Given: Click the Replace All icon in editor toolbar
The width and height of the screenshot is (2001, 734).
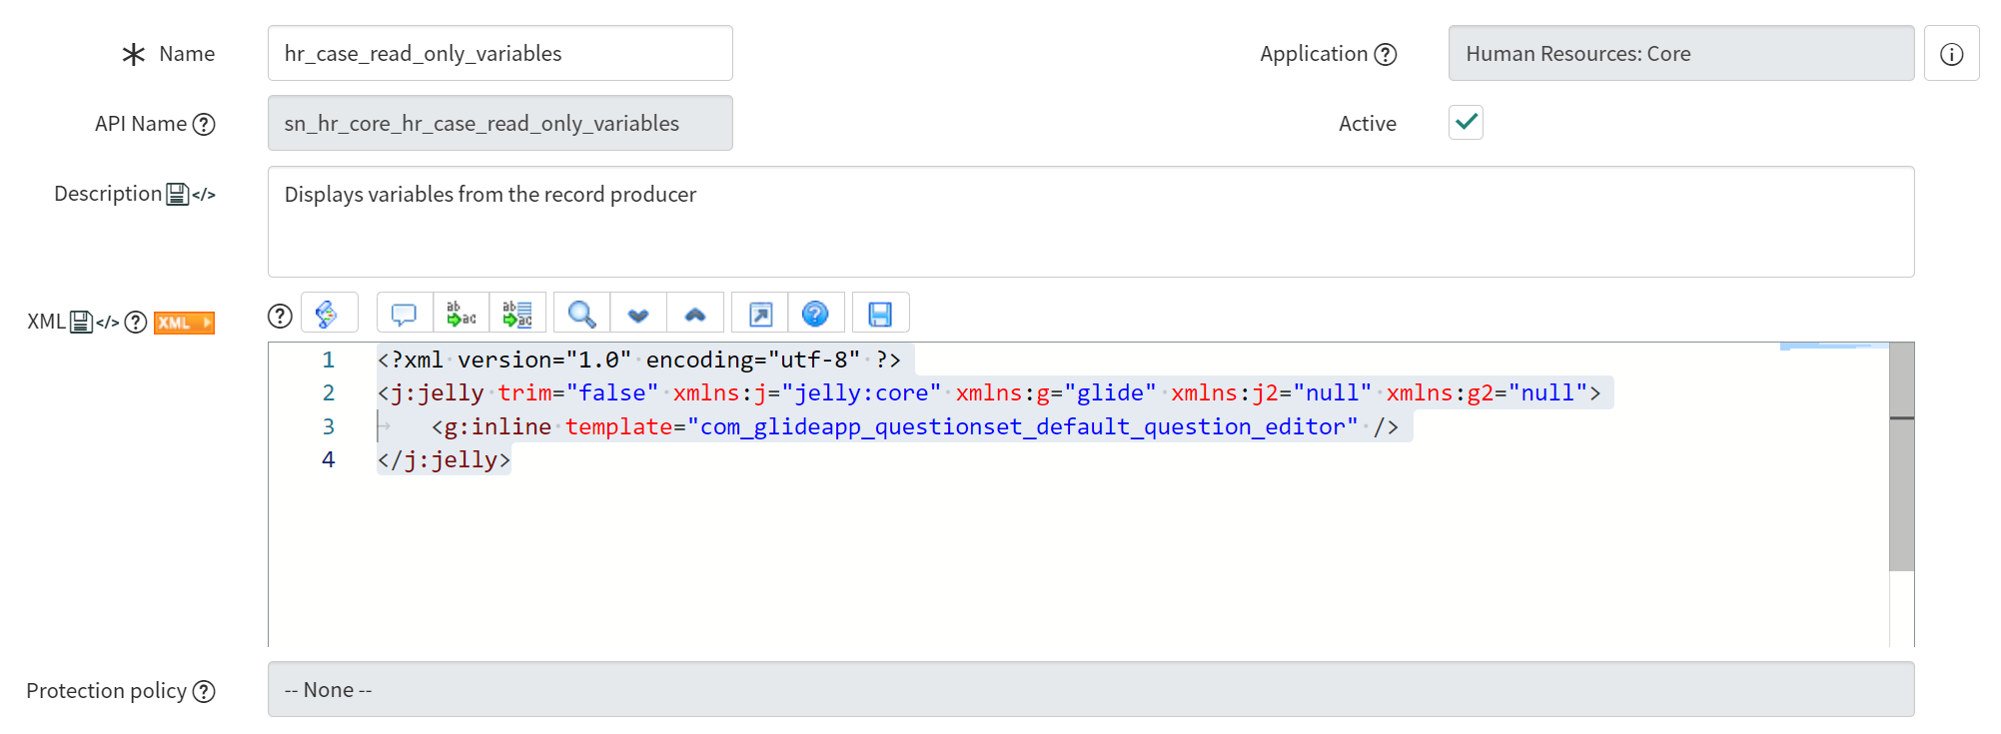Looking at the screenshot, I should click(517, 315).
